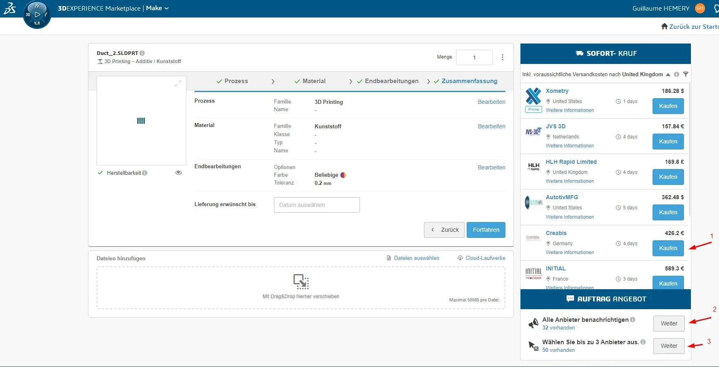
Task: Switch to the Prozess step tab
Action: [x=232, y=81]
